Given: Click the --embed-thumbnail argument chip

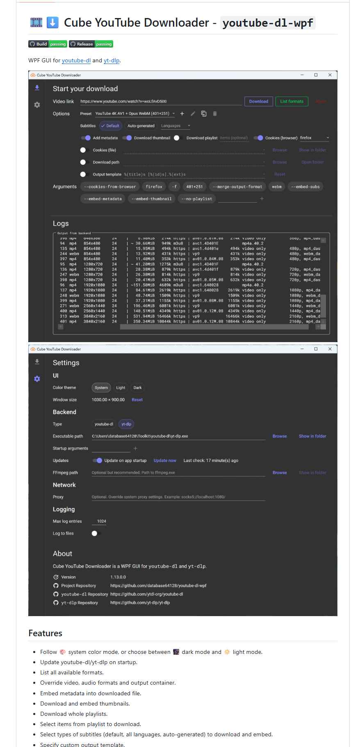Looking at the screenshot, I should coord(152,199).
